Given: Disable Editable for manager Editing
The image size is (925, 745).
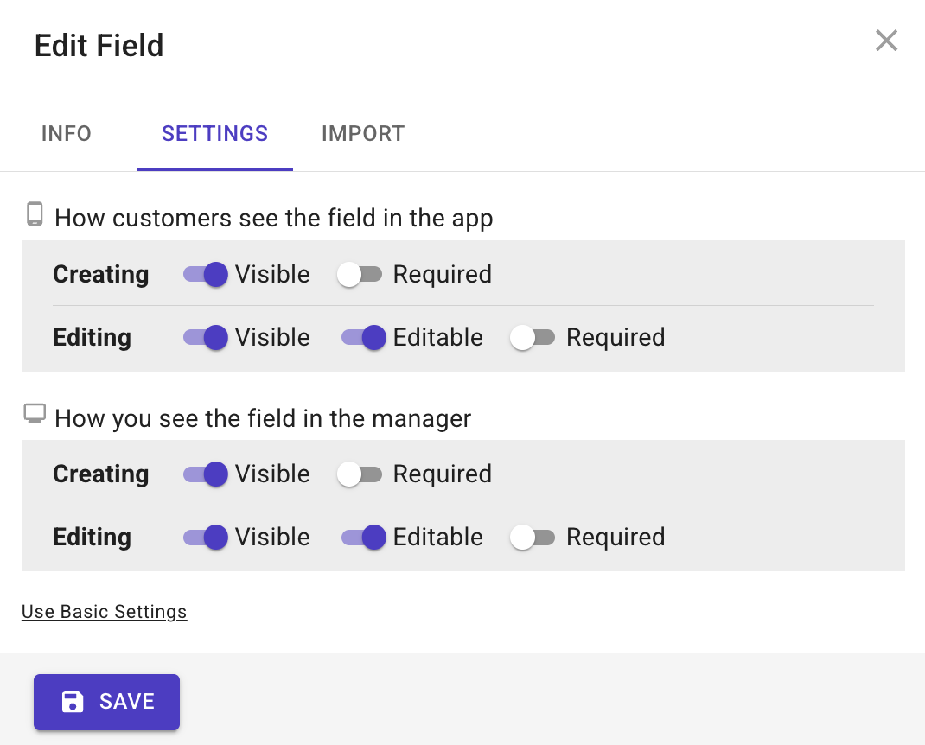Looking at the screenshot, I should pos(364,538).
